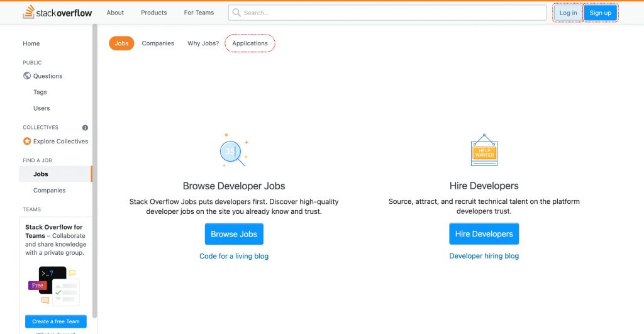This screenshot has height=334, width=644.
Task: Click the Browse Jobs button
Action: (234, 234)
